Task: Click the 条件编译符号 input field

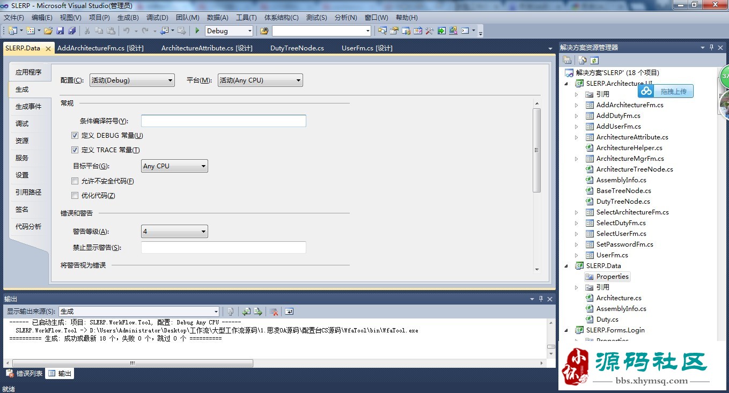Action: click(x=224, y=121)
